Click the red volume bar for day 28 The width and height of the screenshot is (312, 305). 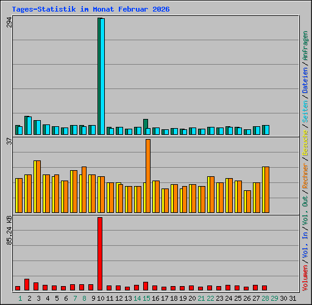coord(264,288)
